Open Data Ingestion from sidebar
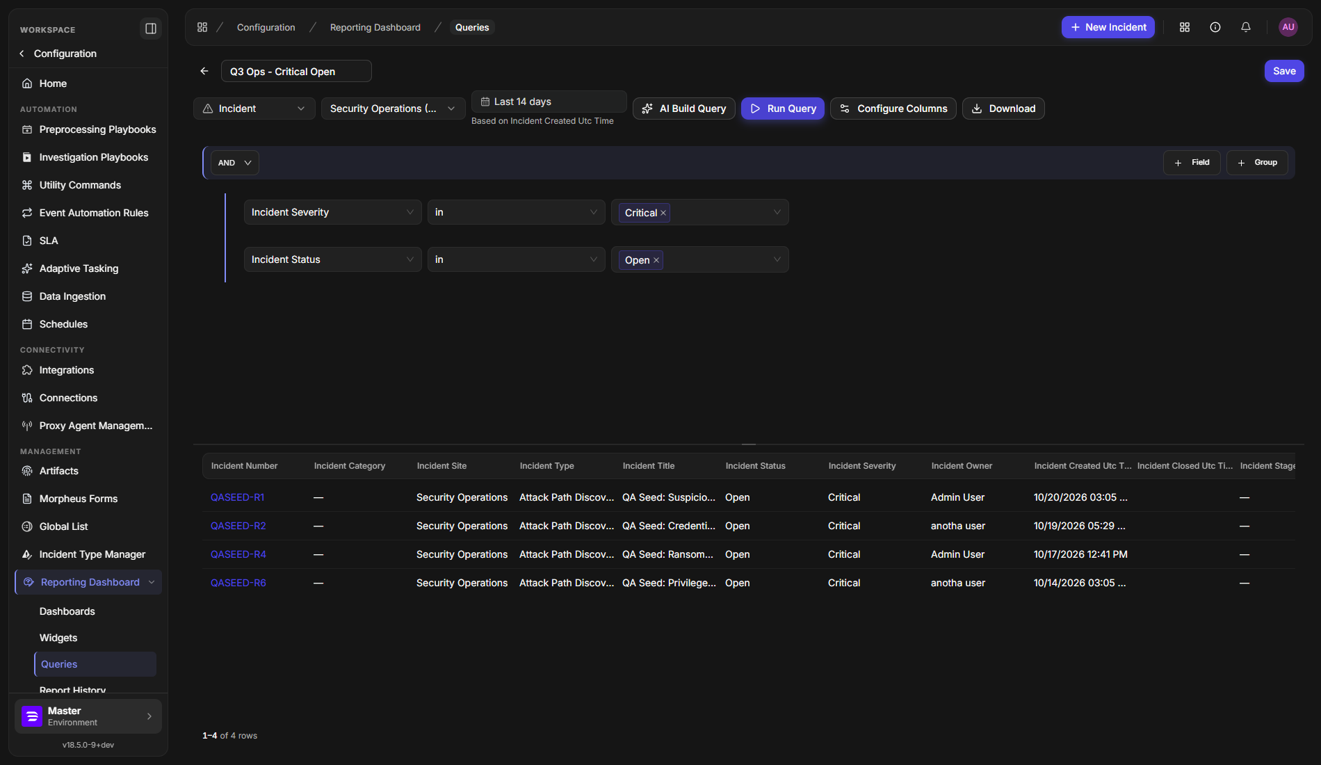Screen dimensions: 1321x765 [x=88, y=296]
